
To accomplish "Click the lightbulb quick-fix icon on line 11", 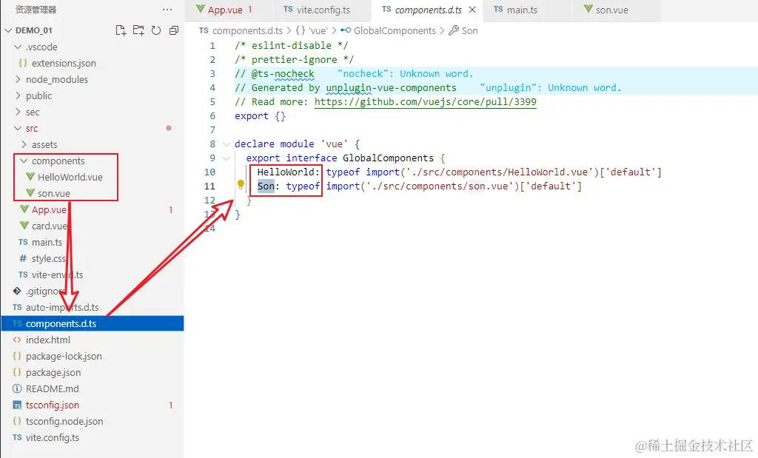I will [241, 184].
